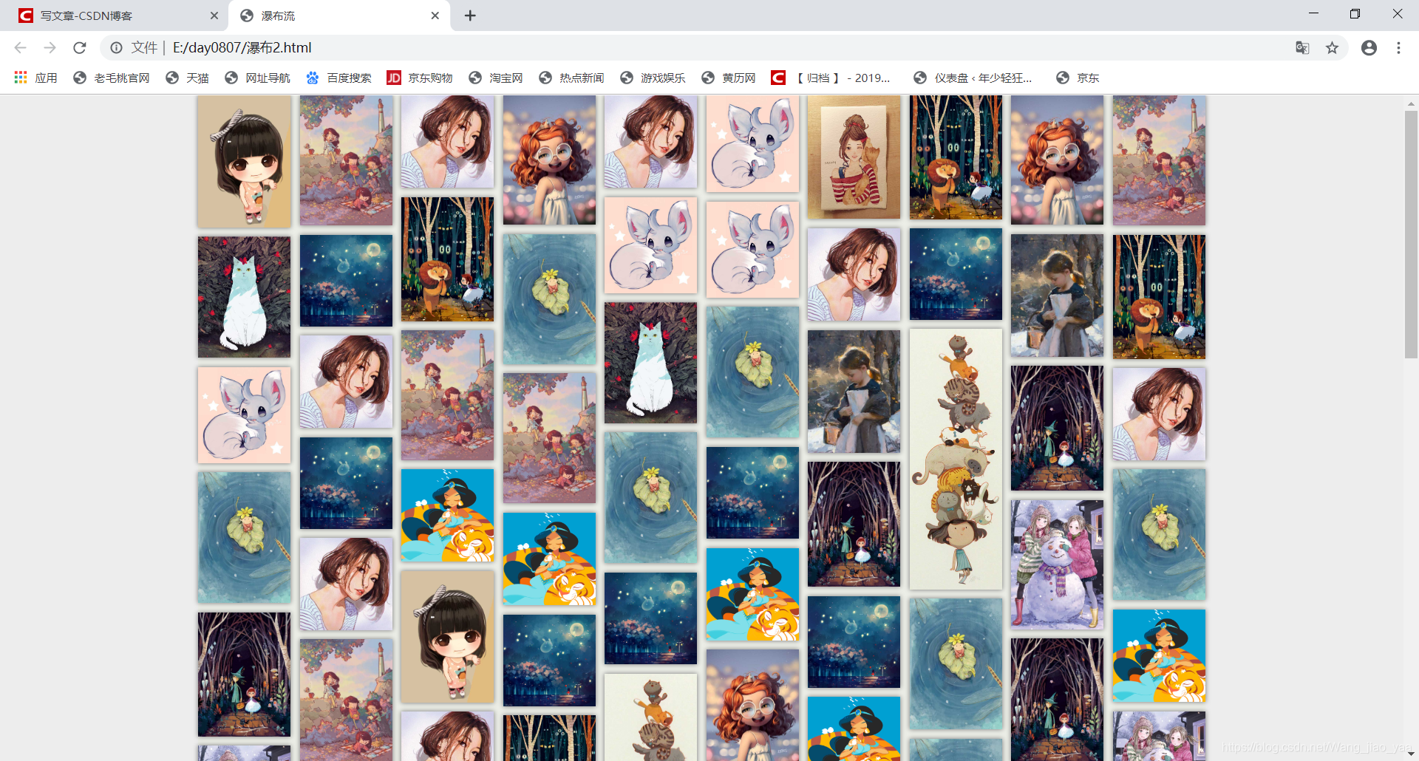
Task: Open the Google Translate page icon
Action: coord(1302,48)
